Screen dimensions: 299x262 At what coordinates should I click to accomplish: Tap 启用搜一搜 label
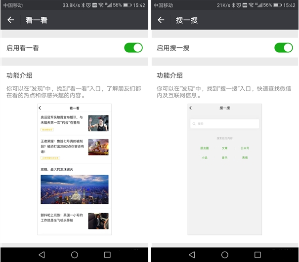[173, 48]
